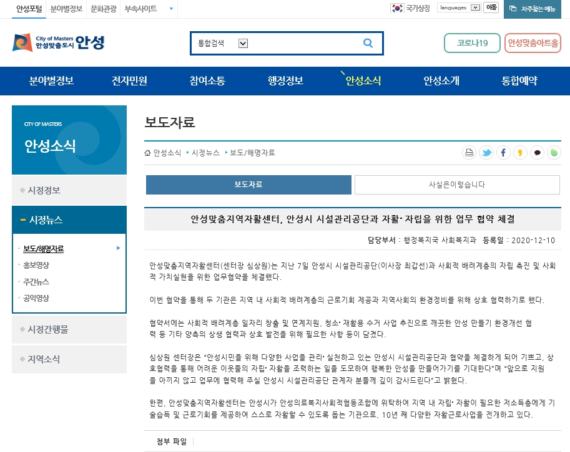Share the article on Facebook
The width and height of the screenshot is (570, 452).
[x=503, y=153]
